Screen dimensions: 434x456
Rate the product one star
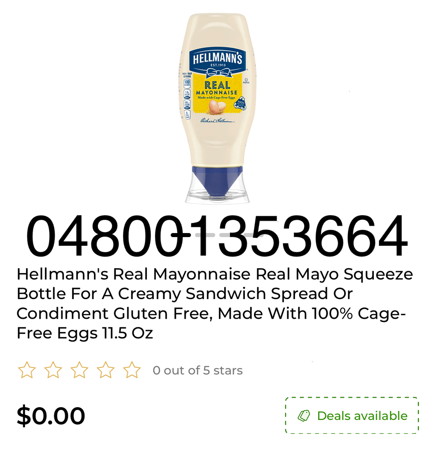(27, 370)
